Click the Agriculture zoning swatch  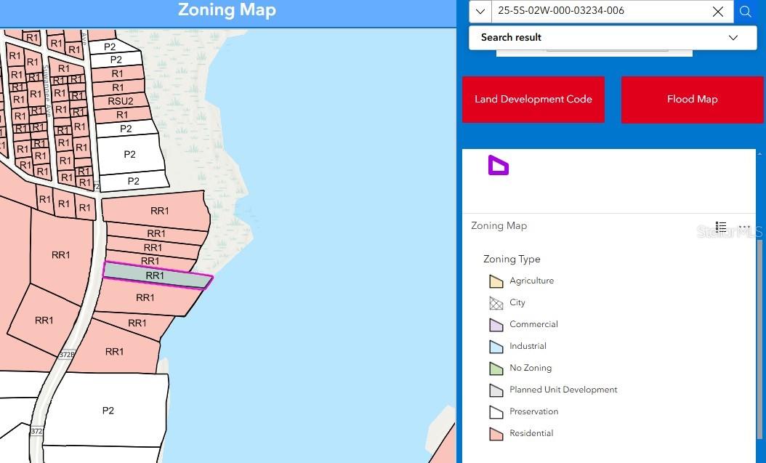point(496,281)
